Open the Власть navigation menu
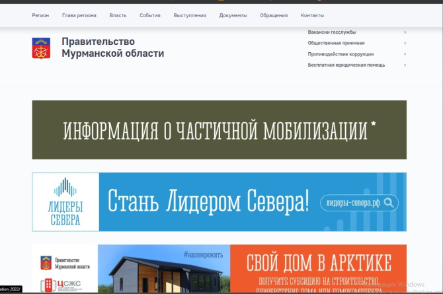 (118, 15)
